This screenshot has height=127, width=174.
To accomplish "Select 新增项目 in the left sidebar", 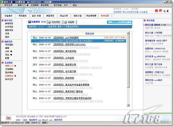I will [x=9, y=23].
